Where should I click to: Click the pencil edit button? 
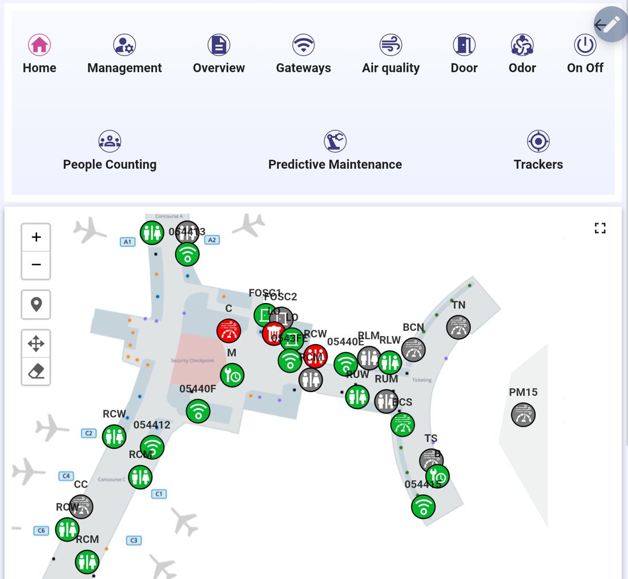click(x=610, y=25)
